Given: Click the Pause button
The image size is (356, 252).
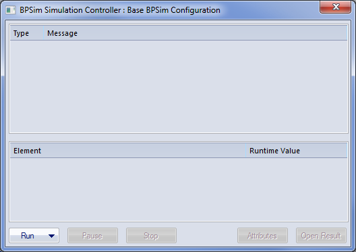Looking at the screenshot, I should (92, 236).
